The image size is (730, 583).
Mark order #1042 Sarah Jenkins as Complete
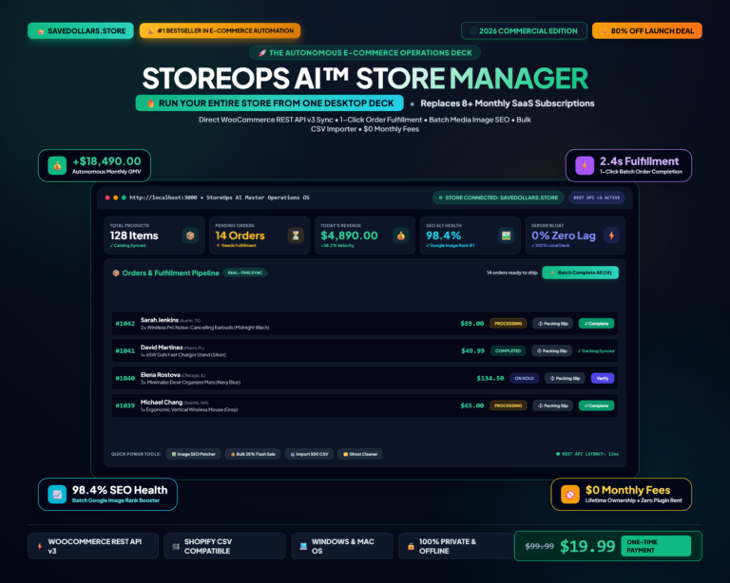[x=596, y=324]
